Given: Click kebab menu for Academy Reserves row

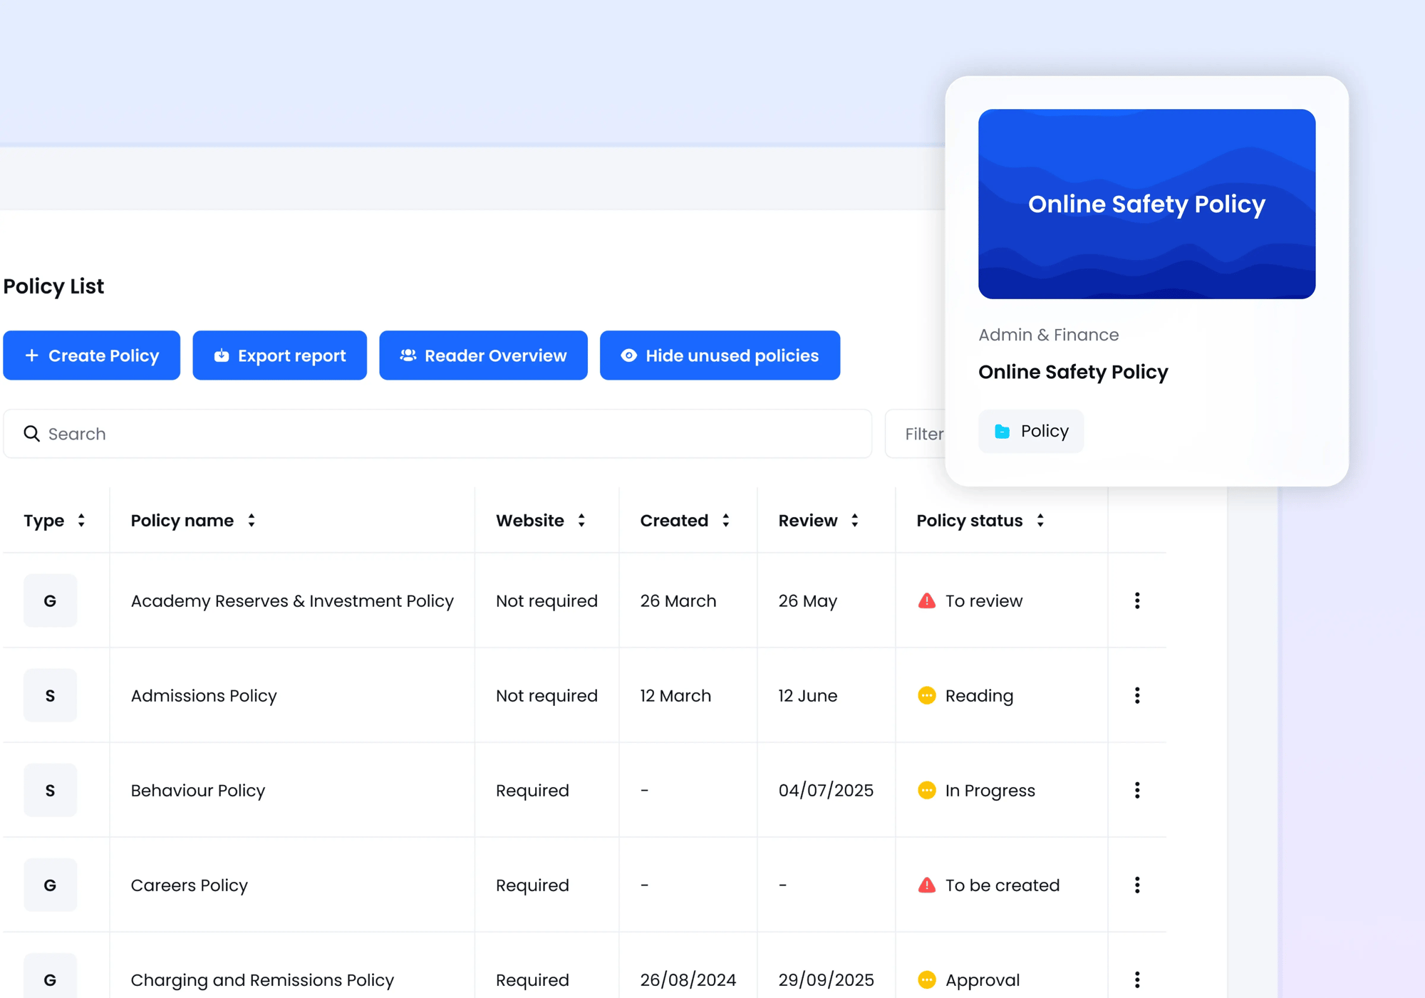Looking at the screenshot, I should click(x=1136, y=601).
